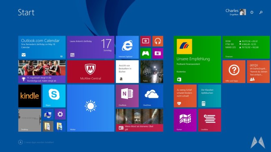Open the food tile 'Der Klassiker: Apfelkuchen'
The width and height of the screenshot is (271, 152).
[x=209, y=96]
